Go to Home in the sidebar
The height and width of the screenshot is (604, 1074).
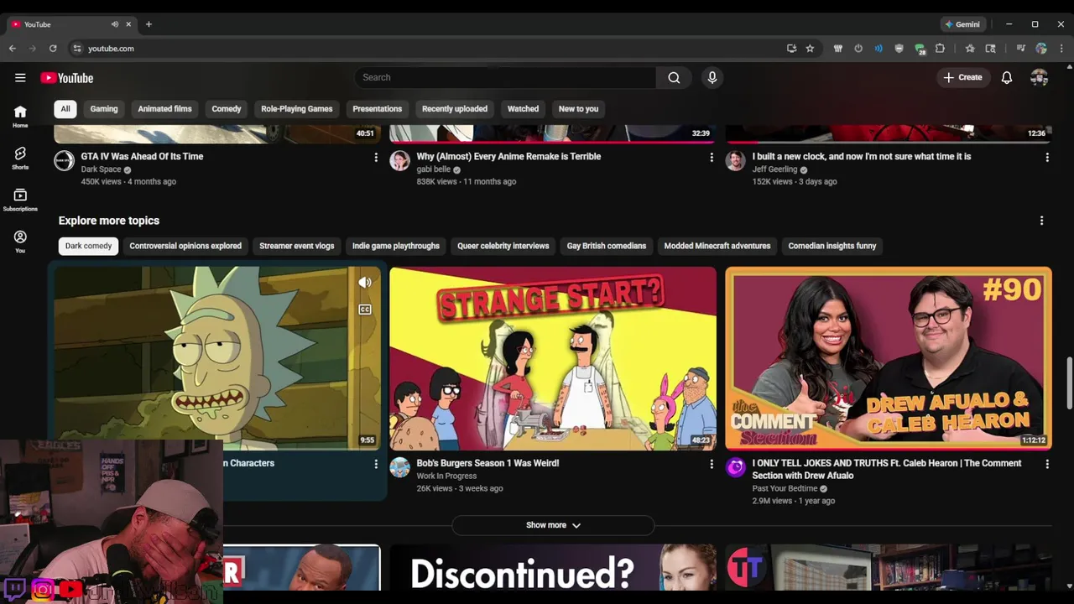pos(20,117)
